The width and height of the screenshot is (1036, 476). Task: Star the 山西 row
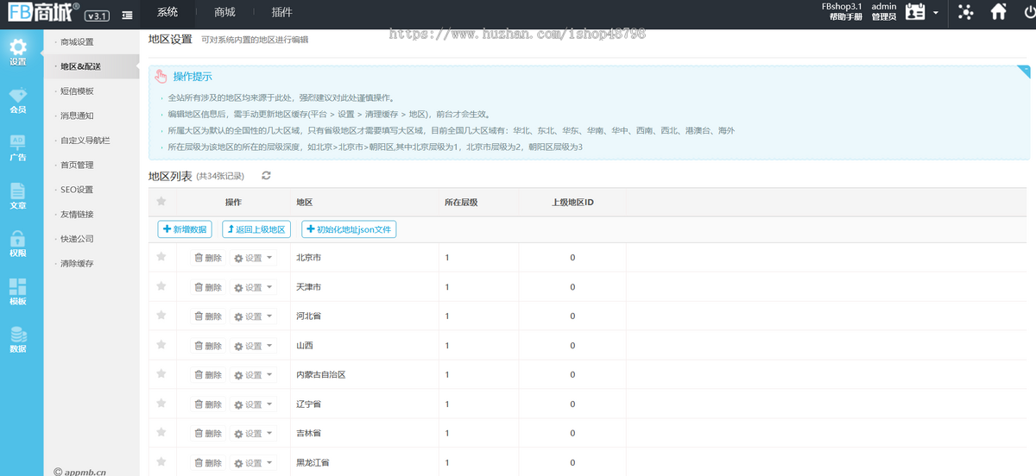[161, 345]
